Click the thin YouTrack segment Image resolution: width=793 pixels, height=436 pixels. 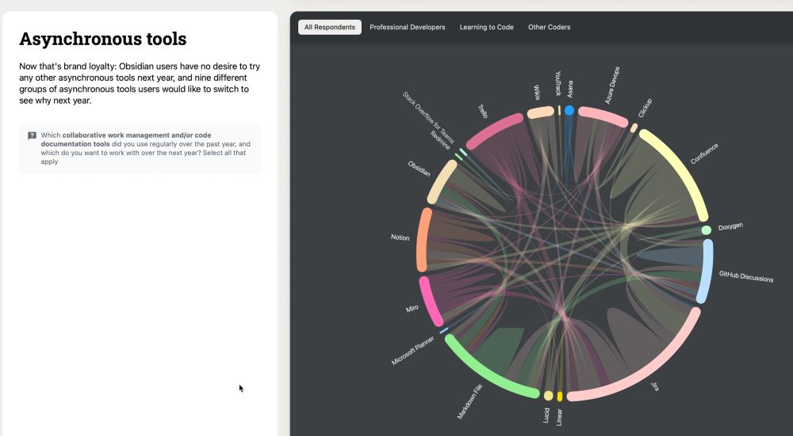pos(559,110)
